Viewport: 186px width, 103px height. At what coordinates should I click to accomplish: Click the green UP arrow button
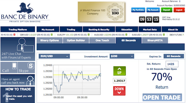click(120, 71)
